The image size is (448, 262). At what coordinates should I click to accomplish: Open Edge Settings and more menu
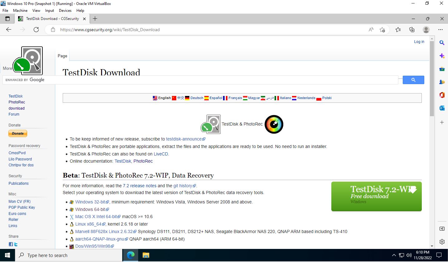click(441, 30)
